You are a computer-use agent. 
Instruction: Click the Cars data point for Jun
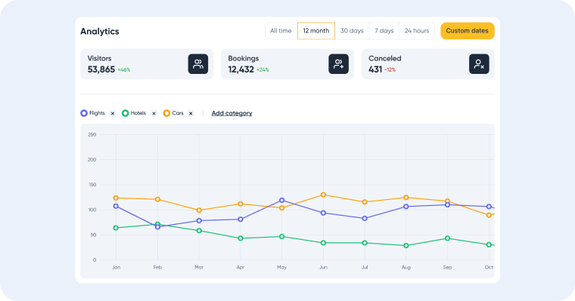[323, 195]
